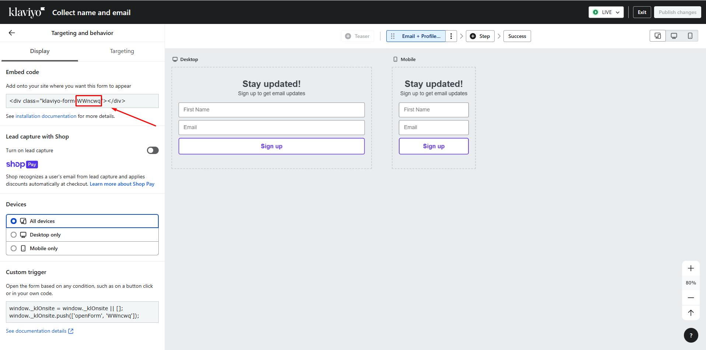Switch to mobile-only preview icon
706x350 pixels.
pyautogui.click(x=690, y=36)
